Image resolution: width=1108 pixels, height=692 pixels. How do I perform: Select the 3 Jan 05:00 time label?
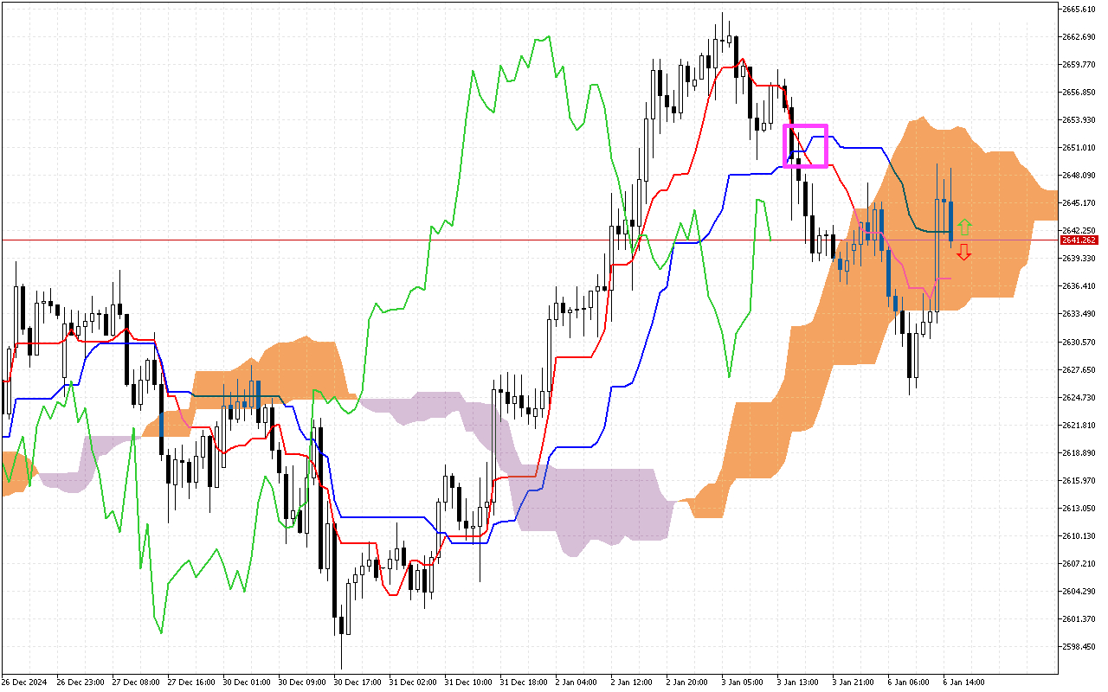point(743,682)
